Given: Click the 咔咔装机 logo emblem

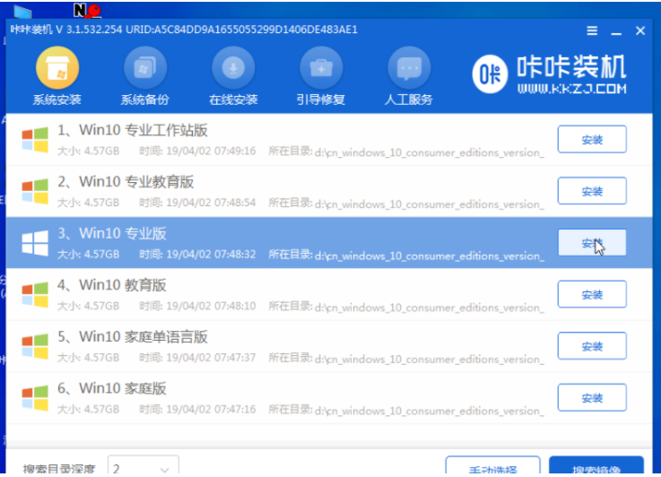Looking at the screenshot, I should point(490,74).
